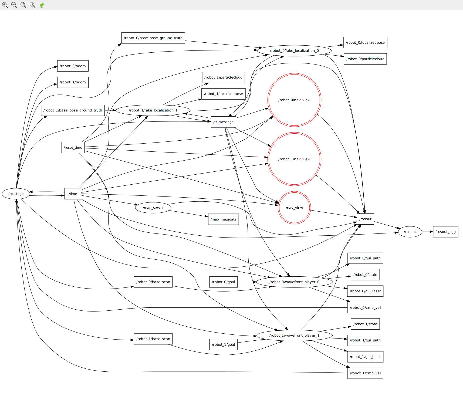Screen dimensions: 463x410
Task: Click the /robot_0/goal topic box
Action: [x=223, y=282]
